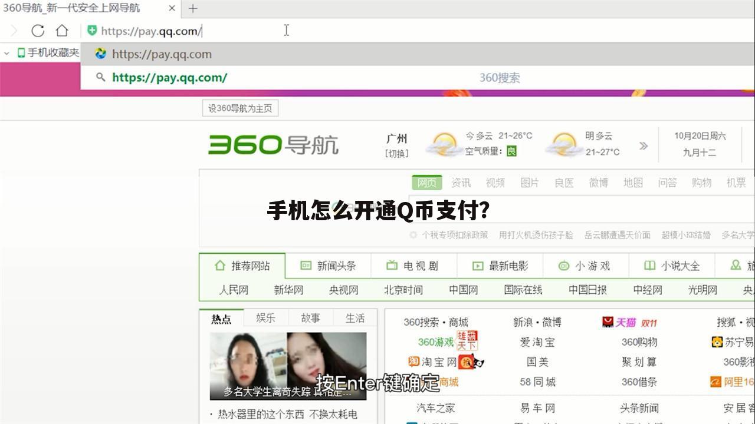
Task: Open 爱淘宝 link
Action: 537,342
